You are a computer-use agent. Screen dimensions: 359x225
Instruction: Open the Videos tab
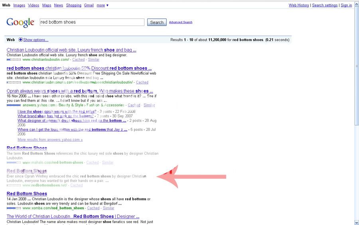click(x=34, y=5)
